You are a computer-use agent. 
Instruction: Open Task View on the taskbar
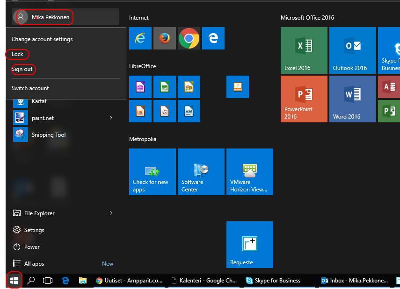[x=48, y=281]
